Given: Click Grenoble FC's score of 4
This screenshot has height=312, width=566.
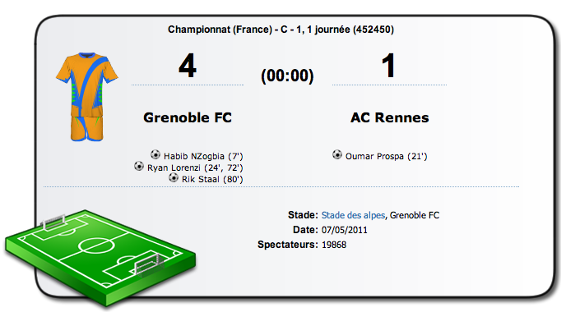Looking at the screenshot, I should tap(188, 66).
